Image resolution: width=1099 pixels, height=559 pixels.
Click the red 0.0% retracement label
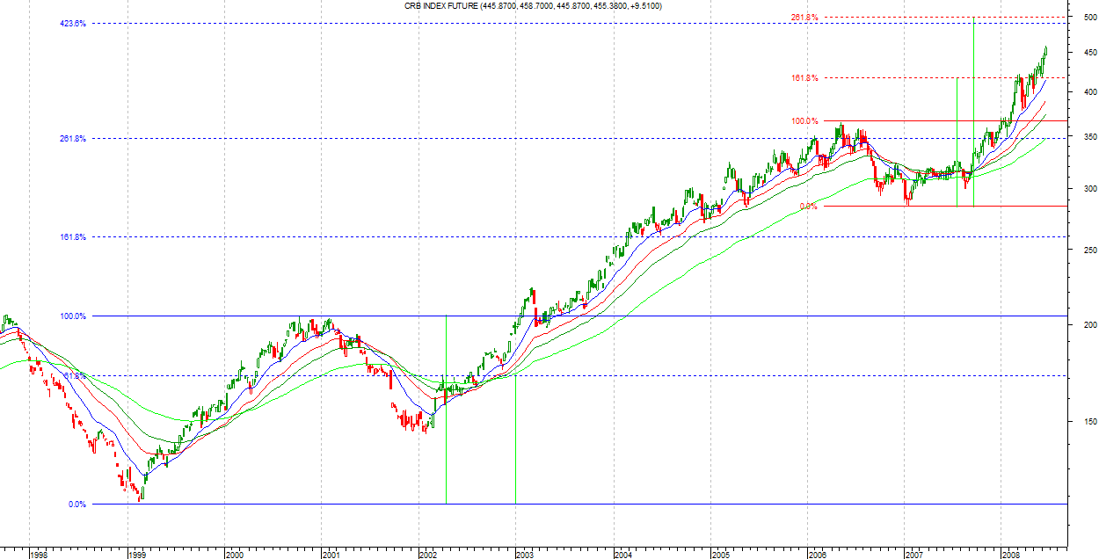click(808, 207)
